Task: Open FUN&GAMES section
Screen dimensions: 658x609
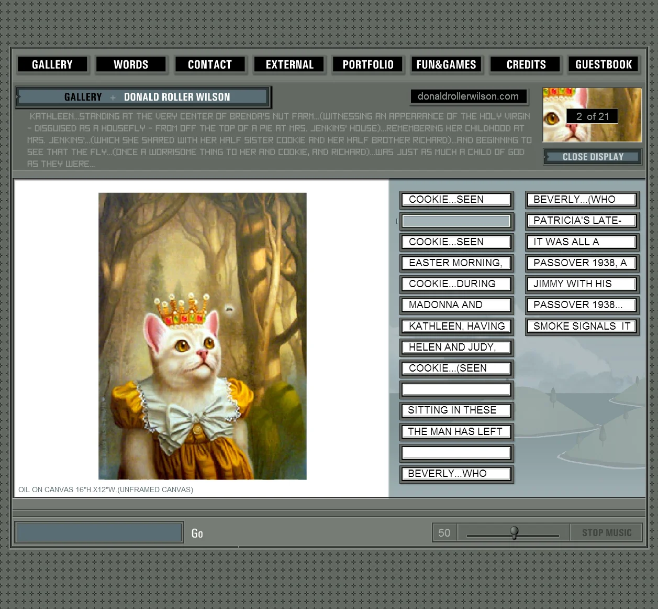Action: tap(446, 64)
